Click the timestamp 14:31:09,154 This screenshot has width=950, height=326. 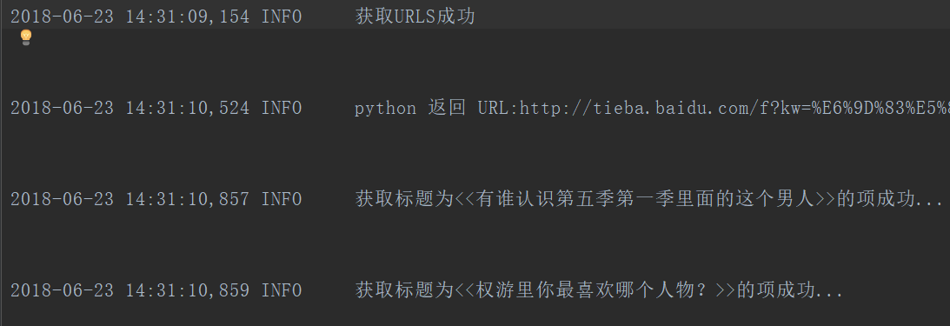click(187, 17)
